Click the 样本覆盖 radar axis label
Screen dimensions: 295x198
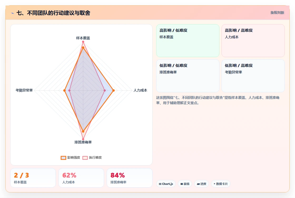[83, 38]
